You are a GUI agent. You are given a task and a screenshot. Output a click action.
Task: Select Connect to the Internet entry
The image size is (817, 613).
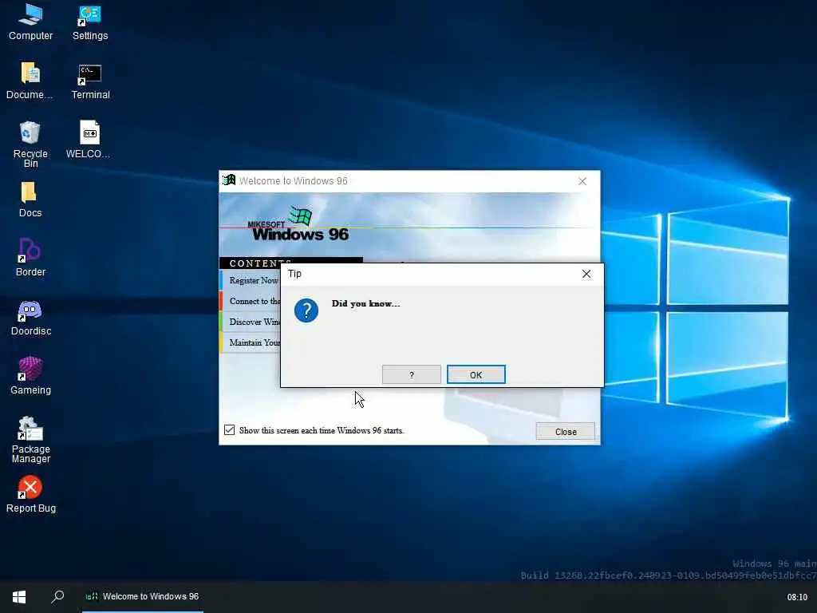pyautogui.click(x=251, y=301)
